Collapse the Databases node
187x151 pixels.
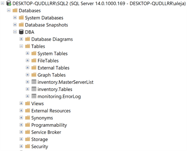(x=9, y=10)
